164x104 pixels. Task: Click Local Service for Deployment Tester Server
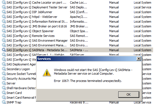tap(142, 7)
